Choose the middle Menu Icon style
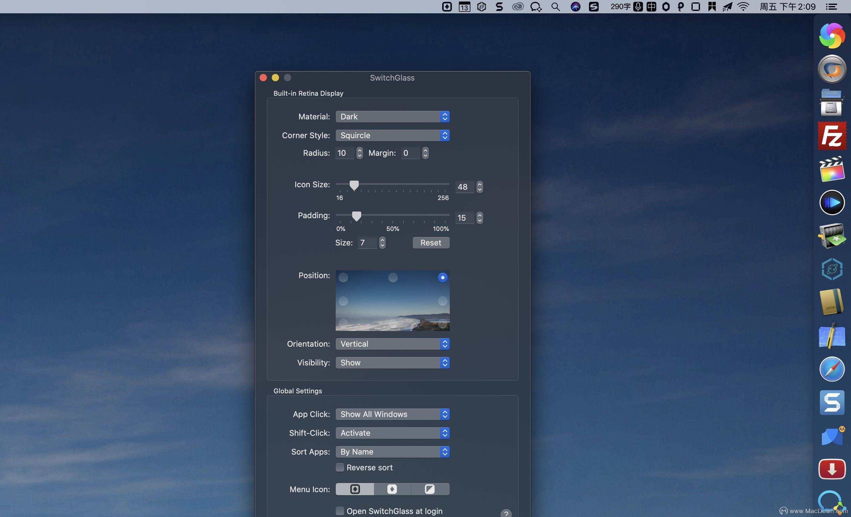Viewport: 851px width, 517px height. (392, 489)
